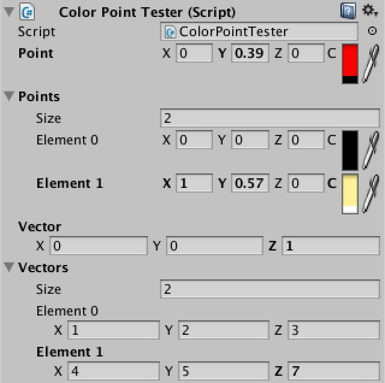
Task: Open the red Point color swatch
Action: click(350, 64)
